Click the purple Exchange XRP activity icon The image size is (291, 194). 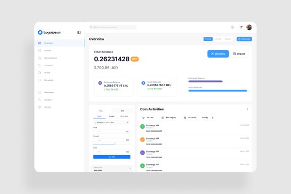[x=142, y=153]
